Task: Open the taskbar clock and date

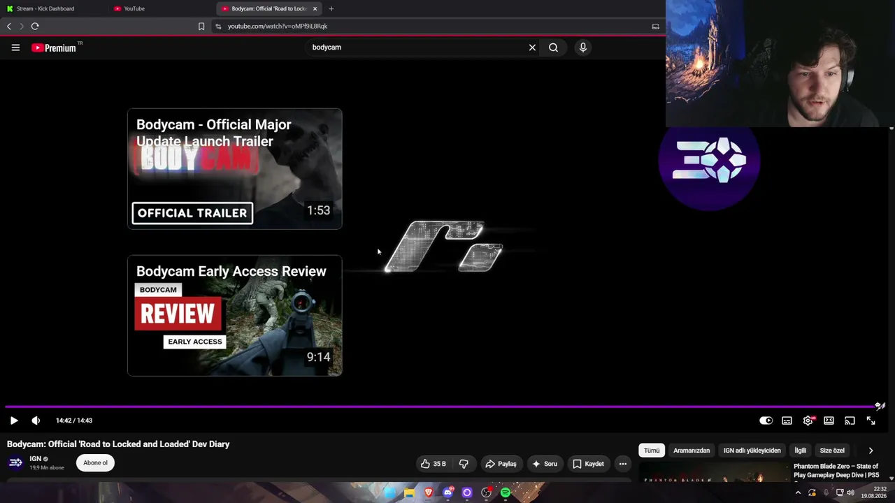Action: pos(874,493)
